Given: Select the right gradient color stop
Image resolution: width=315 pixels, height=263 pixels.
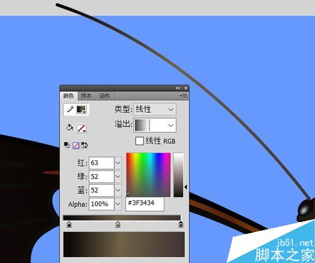Looking at the screenshot, I should [x=181, y=225].
